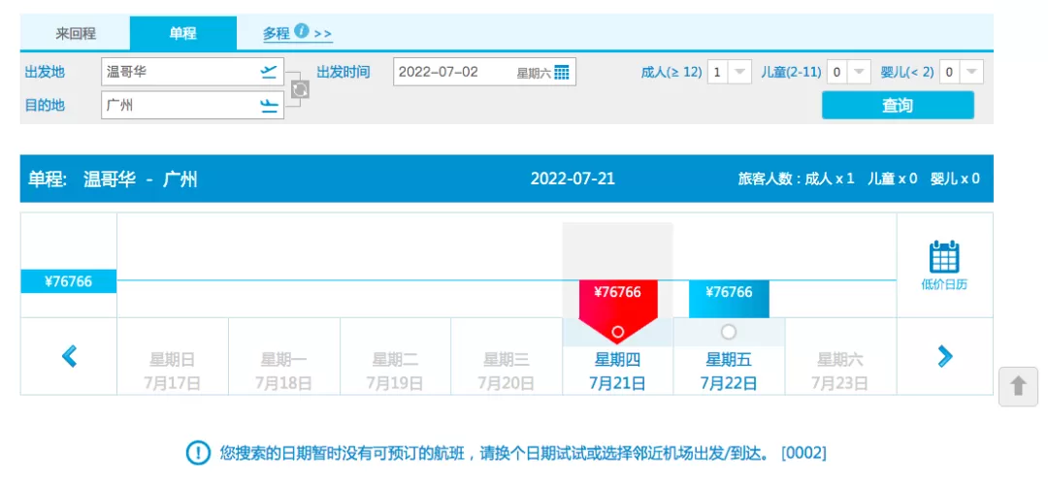Click the arrival plane icon beside 广州
Screen dimensions: 1048x488
(269, 106)
